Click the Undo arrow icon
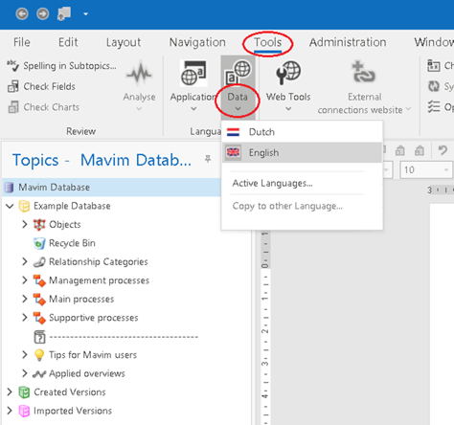This screenshot has width=454, height=425. 443,150
